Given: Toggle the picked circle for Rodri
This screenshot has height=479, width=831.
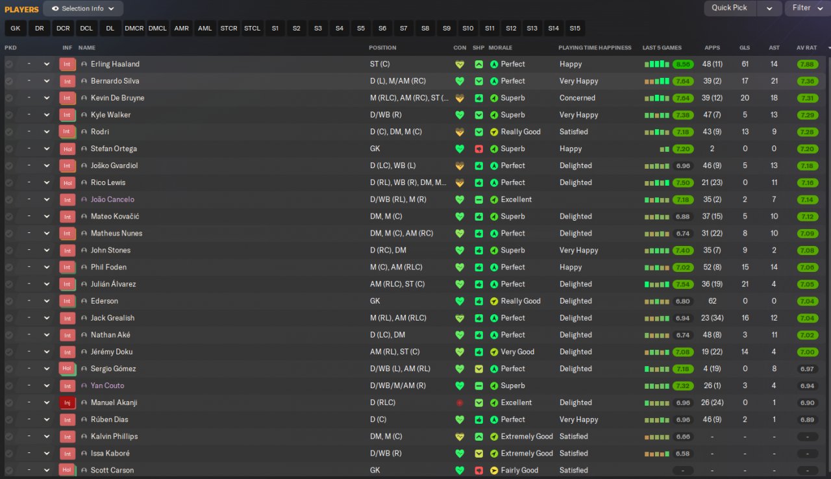Looking at the screenshot, I should tap(9, 132).
